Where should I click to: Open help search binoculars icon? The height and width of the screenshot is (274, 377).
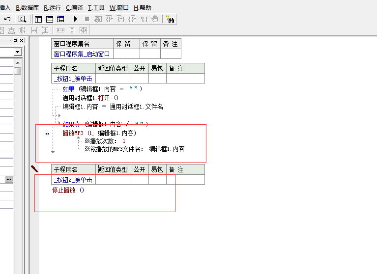coord(170,19)
